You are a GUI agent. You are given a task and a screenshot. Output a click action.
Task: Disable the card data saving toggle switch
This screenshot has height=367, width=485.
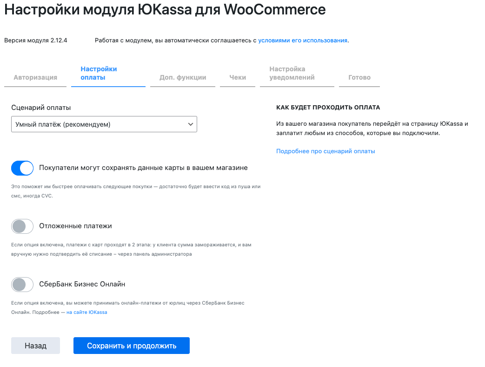click(x=22, y=168)
